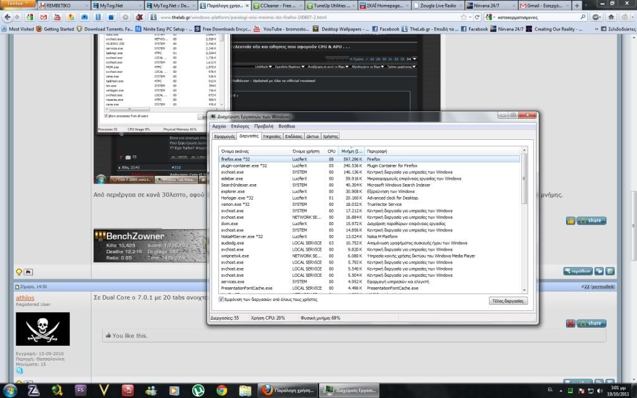Open the Chrome icon in the taskbar
This screenshot has height=398, width=637.
221,390
